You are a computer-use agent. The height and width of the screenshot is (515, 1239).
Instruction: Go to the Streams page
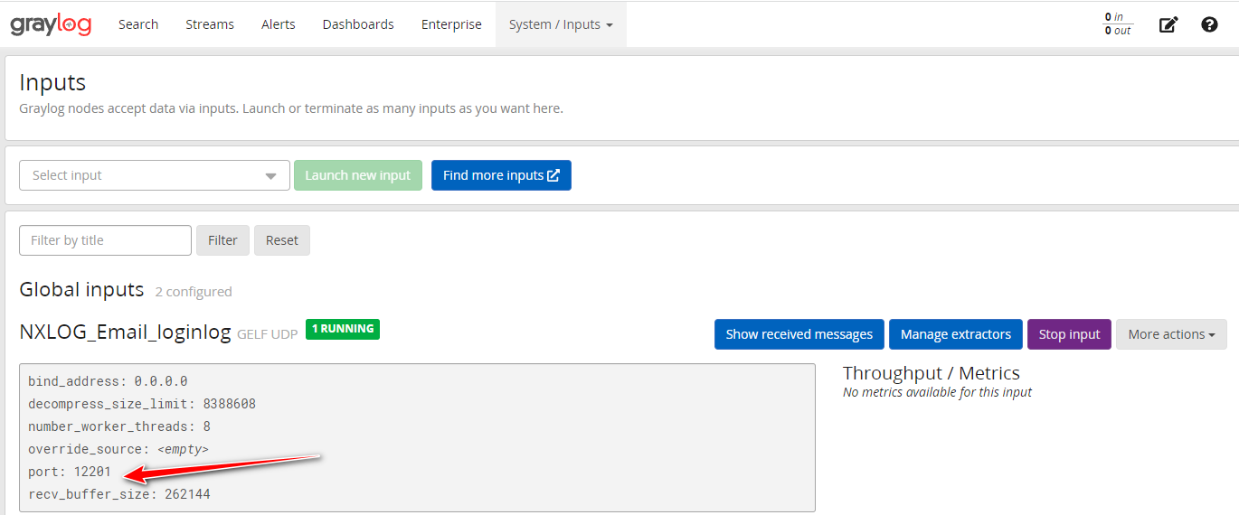tap(210, 24)
